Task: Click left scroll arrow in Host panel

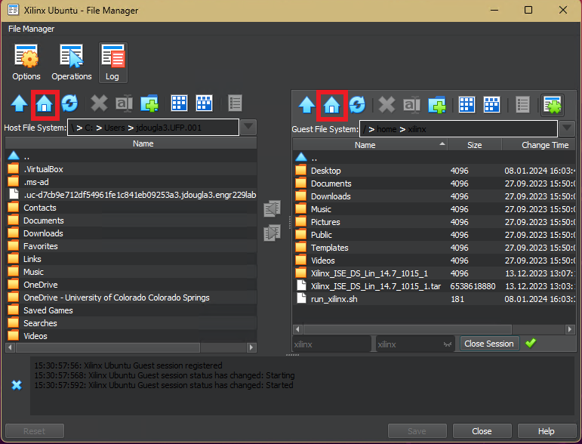Action: [11, 347]
